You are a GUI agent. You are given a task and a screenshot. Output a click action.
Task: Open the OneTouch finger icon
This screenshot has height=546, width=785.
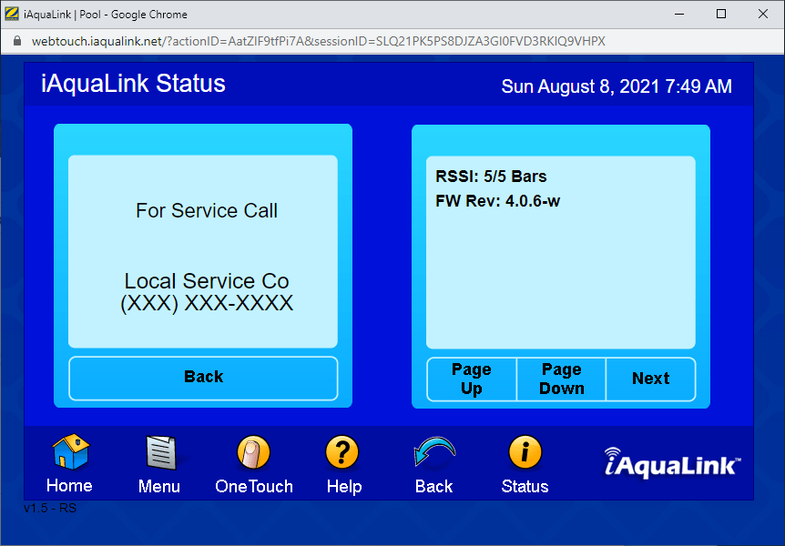253,452
